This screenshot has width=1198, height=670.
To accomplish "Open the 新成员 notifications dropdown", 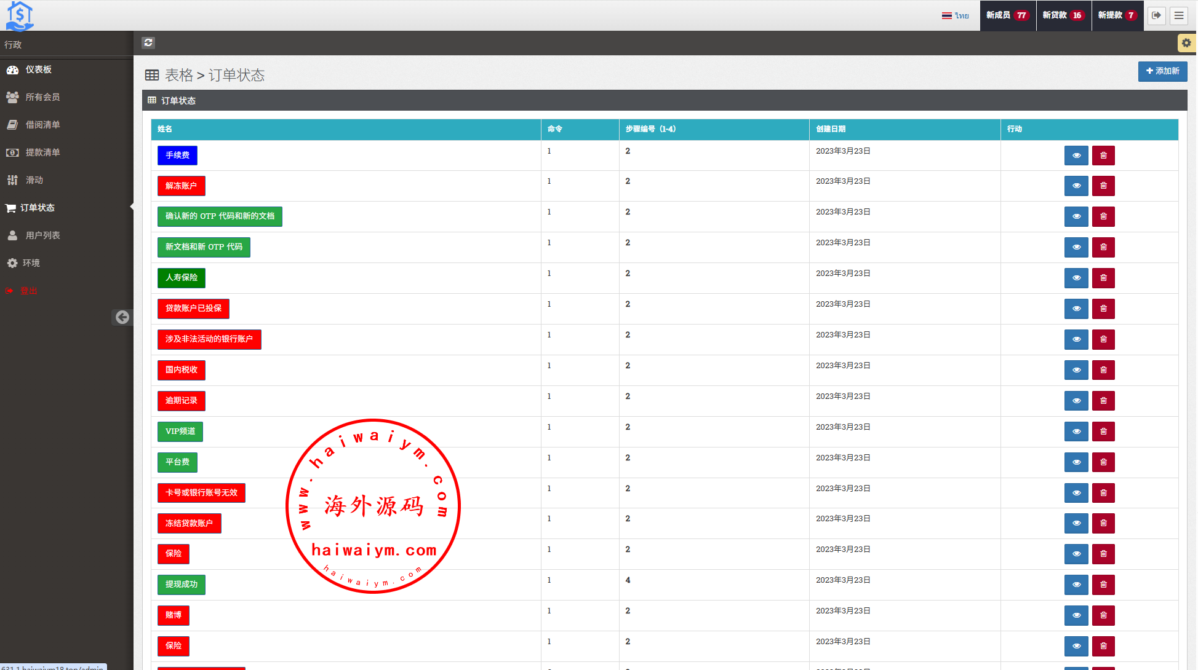I will point(1007,15).
